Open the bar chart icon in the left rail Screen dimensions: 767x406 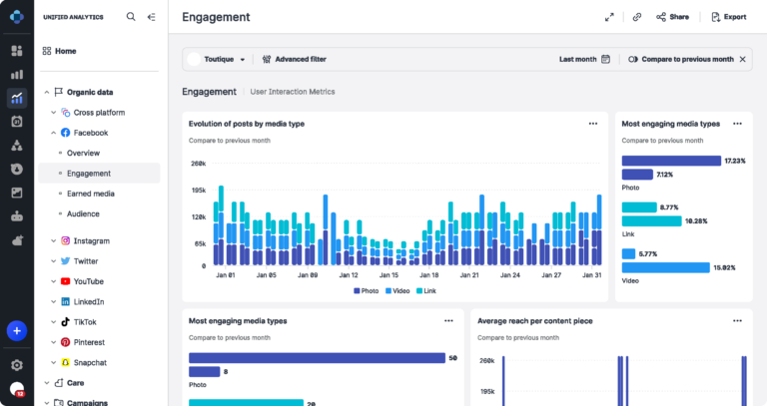coord(17,74)
